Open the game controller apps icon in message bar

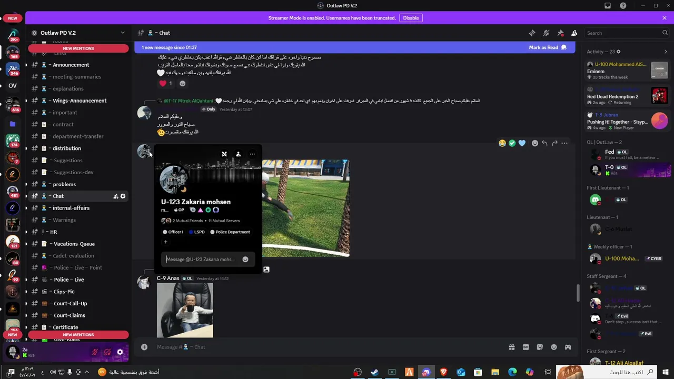point(568,347)
